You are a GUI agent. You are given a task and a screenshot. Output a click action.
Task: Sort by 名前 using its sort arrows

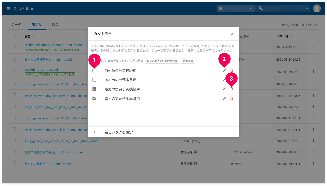pos(34,36)
